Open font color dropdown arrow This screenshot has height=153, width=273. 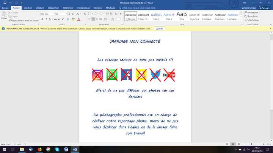82,19
